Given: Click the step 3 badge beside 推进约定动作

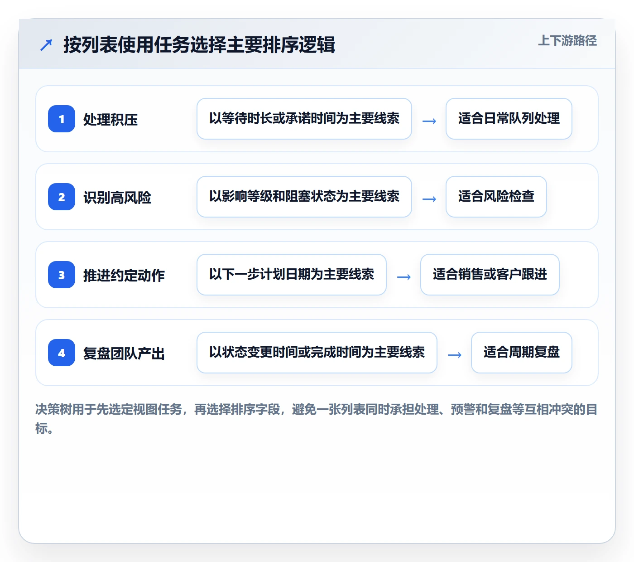Looking at the screenshot, I should pos(62,275).
